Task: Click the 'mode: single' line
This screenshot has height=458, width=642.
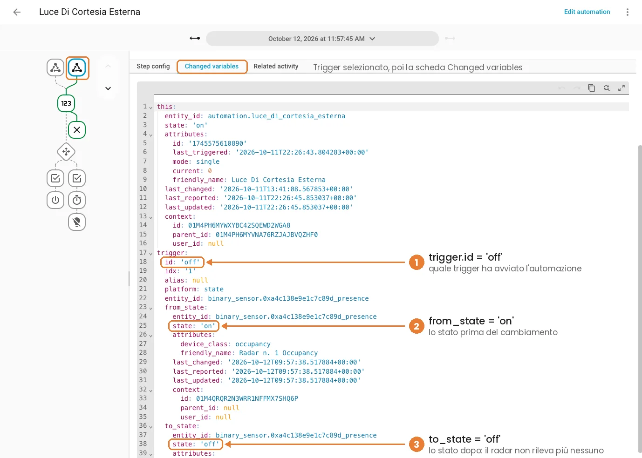Action: click(x=196, y=162)
